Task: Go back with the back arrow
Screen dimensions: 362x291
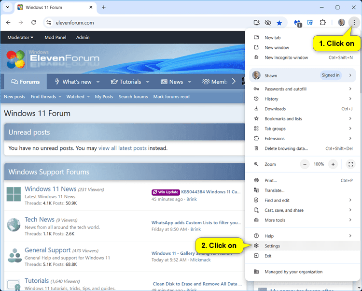Action: 8,22
